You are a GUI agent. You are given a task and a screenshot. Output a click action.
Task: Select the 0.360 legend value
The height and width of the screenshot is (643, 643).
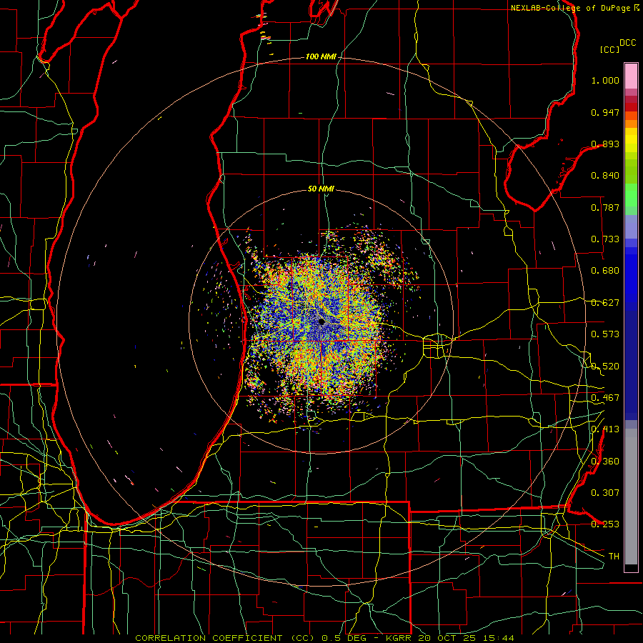point(605,462)
